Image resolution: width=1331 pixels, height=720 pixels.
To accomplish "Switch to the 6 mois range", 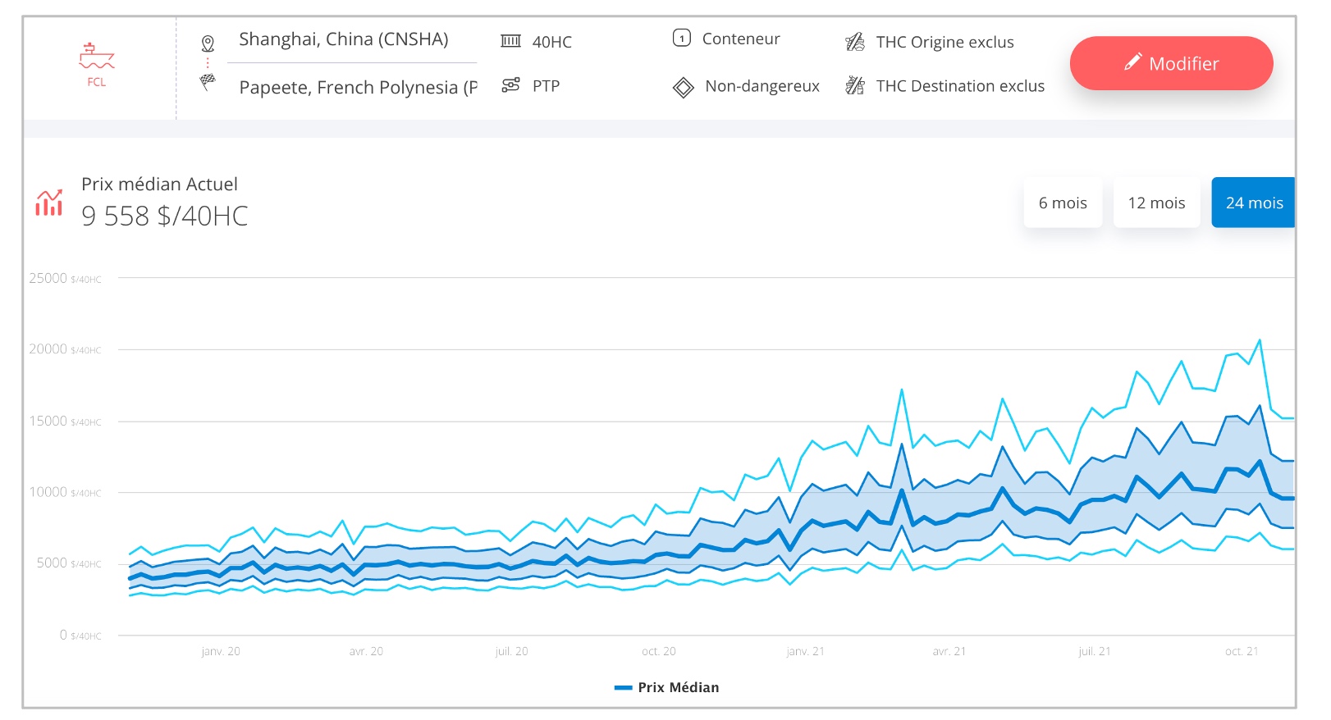I will pyautogui.click(x=1063, y=203).
